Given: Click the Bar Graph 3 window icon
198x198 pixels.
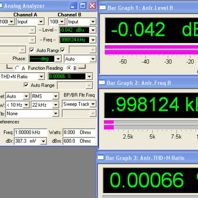Looking at the screenshot, I should [x=100, y=157].
